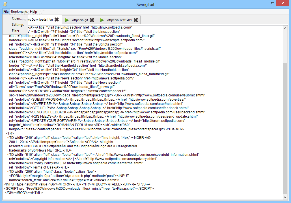Close the Softpedia Test.xlsx tab with its X
Viewport: 291px width, 203px height.
pyautogui.click(x=136, y=20)
